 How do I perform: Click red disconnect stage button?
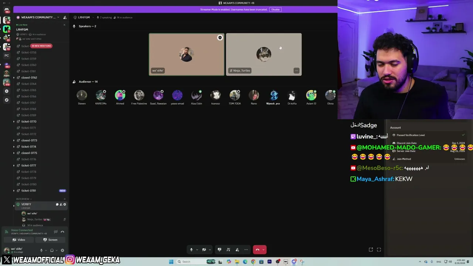(x=258, y=250)
